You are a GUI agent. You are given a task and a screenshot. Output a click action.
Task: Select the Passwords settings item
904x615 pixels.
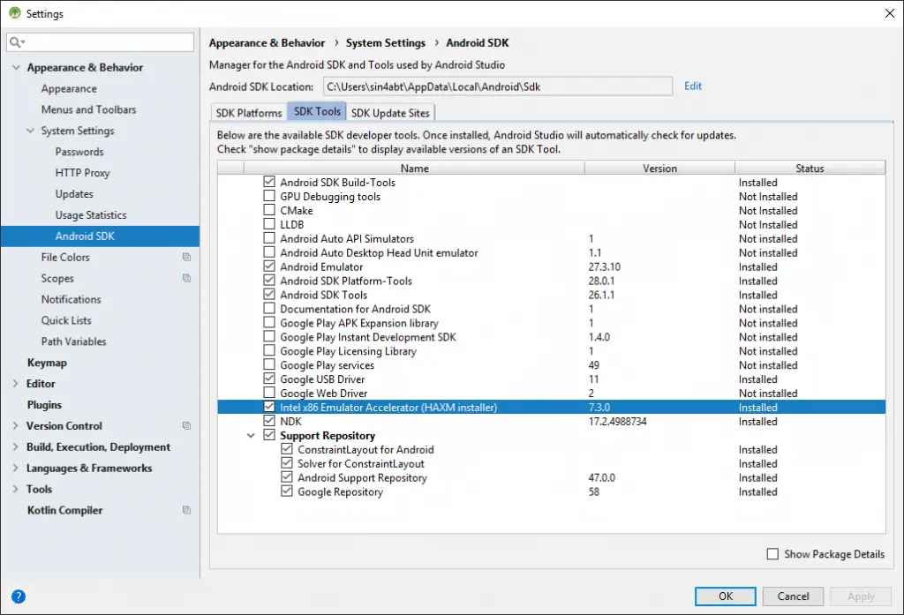[79, 152]
